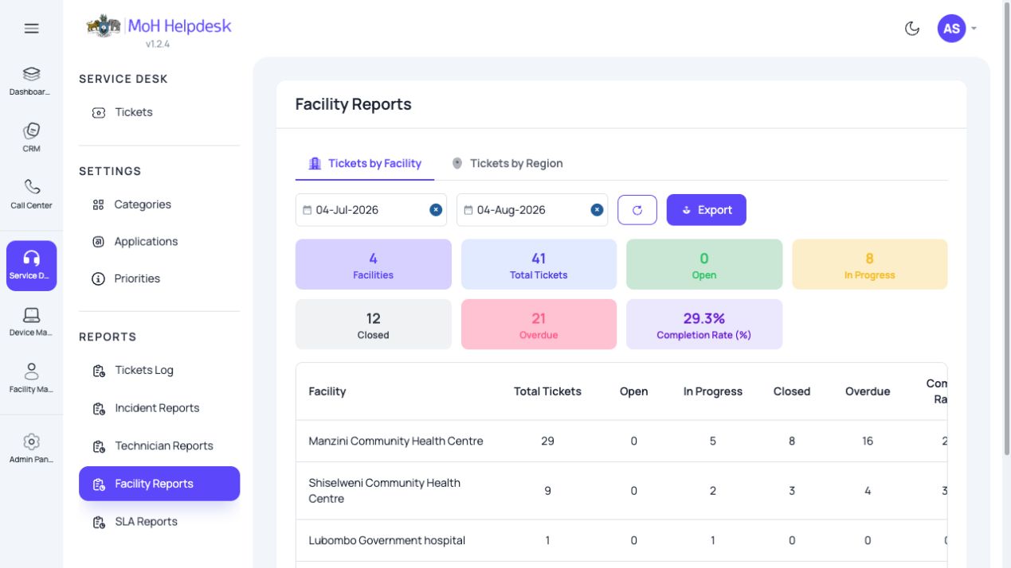Click the Closed column header

pos(792,391)
